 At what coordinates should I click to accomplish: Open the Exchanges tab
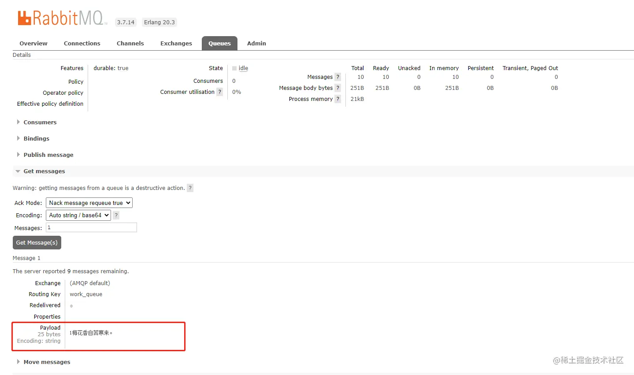tap(176, 43)
